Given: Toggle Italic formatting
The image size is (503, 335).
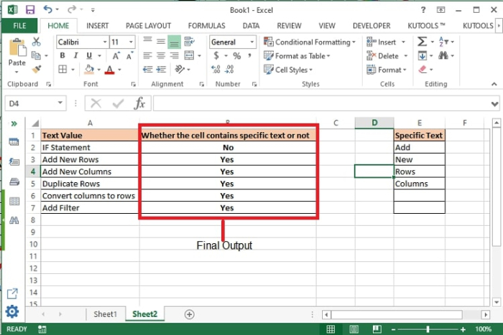Looking at the screenshot, I should coord(75,56).
